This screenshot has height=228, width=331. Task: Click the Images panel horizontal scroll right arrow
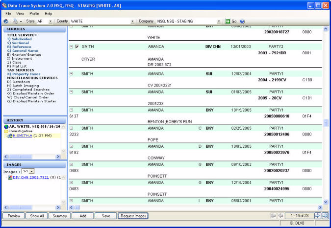pyautogui.click(x=58, y=207)
